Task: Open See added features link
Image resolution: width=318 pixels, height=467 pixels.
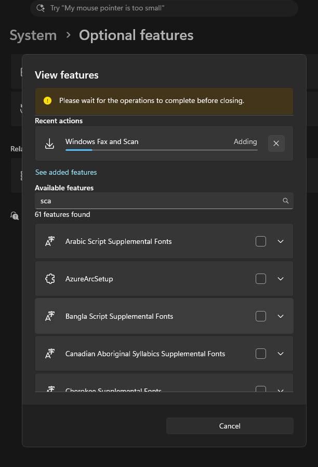Action: 66,173
